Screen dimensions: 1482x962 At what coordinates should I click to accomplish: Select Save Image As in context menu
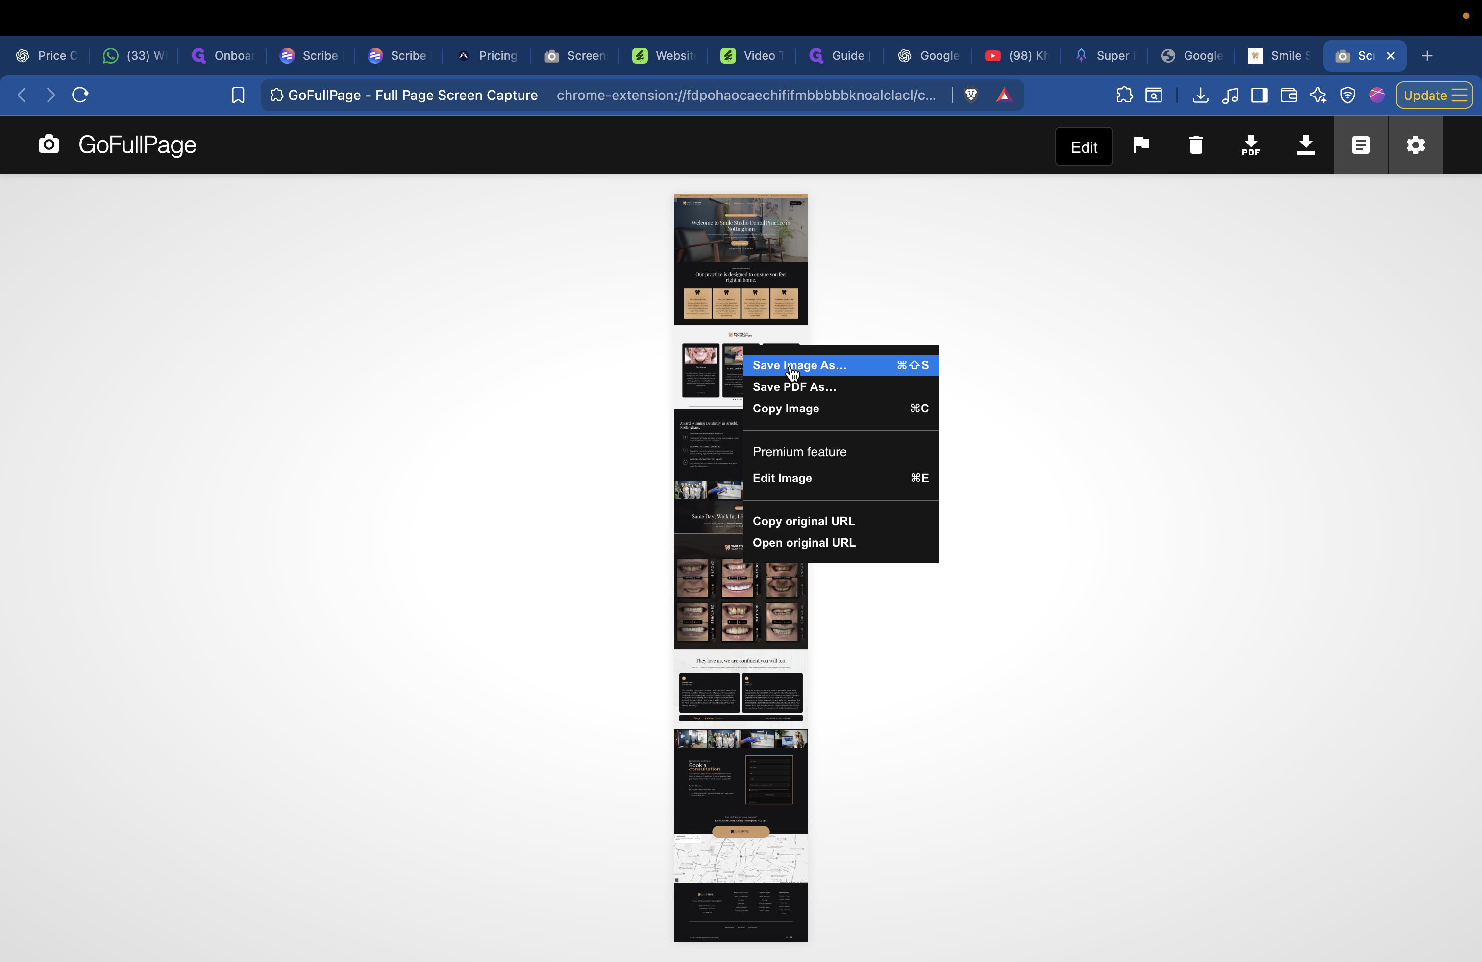click(x=800, y=365)
